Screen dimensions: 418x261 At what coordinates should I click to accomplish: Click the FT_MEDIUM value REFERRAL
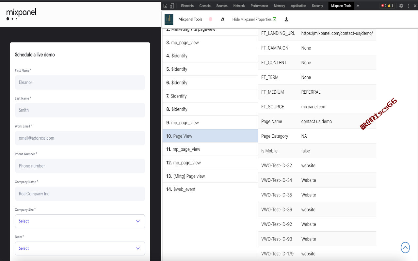tap(311, 92)
